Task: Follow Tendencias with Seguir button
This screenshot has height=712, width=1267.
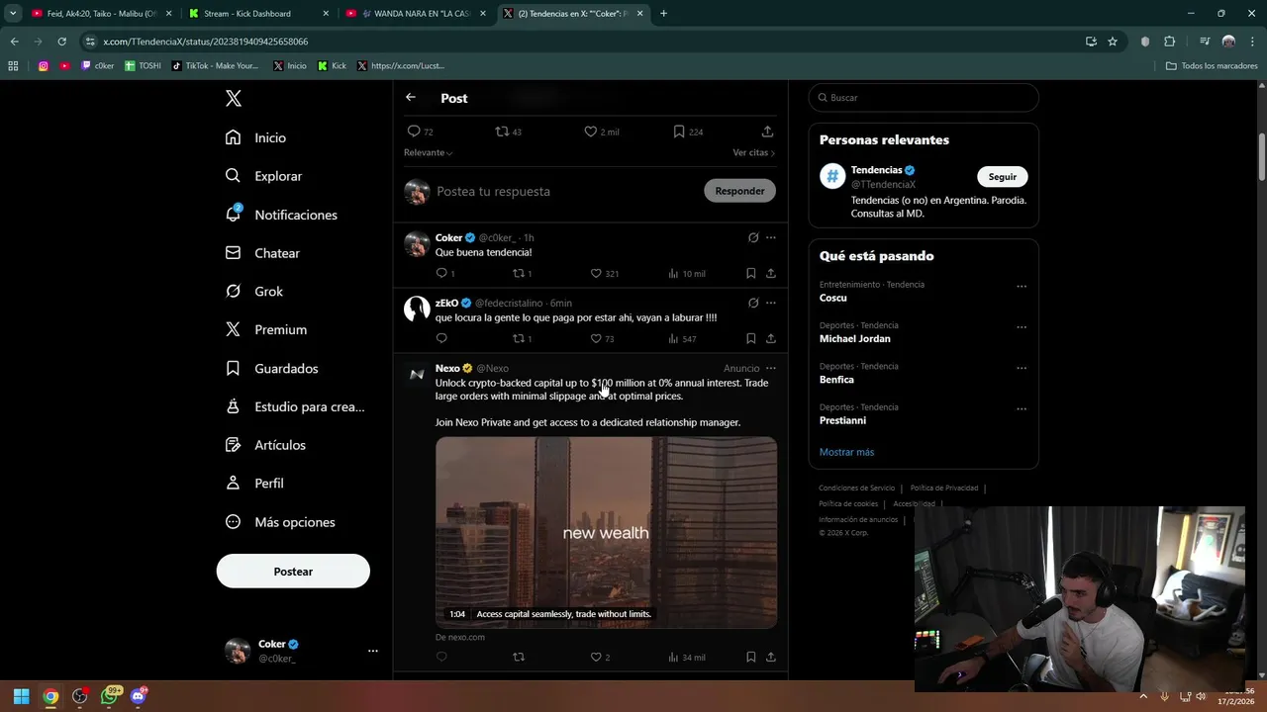Action: point(1003,176)
